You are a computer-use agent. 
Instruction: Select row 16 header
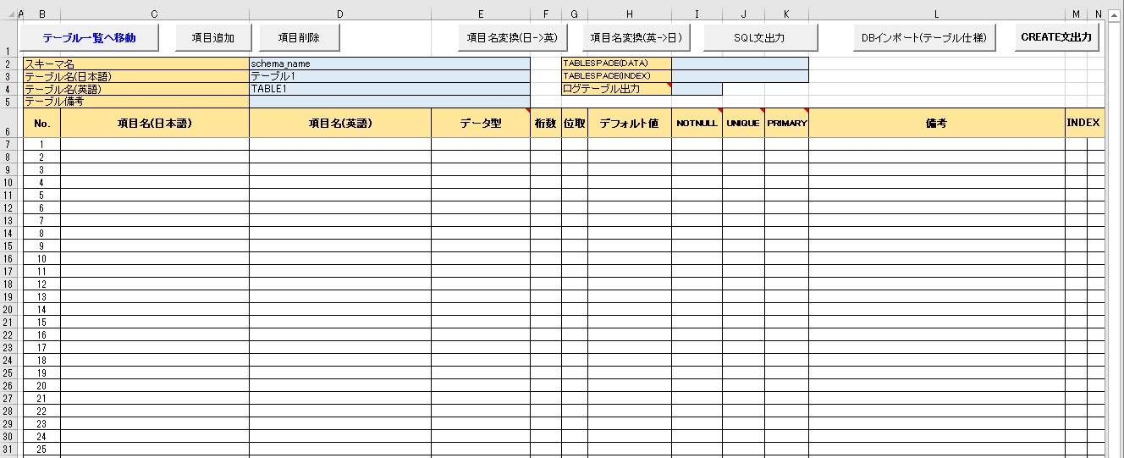[8, 258]
